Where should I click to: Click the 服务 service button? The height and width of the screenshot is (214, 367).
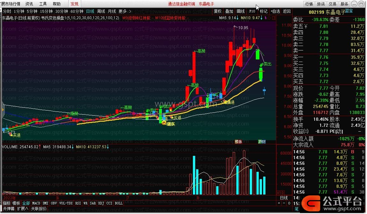(x=344, y=4)
